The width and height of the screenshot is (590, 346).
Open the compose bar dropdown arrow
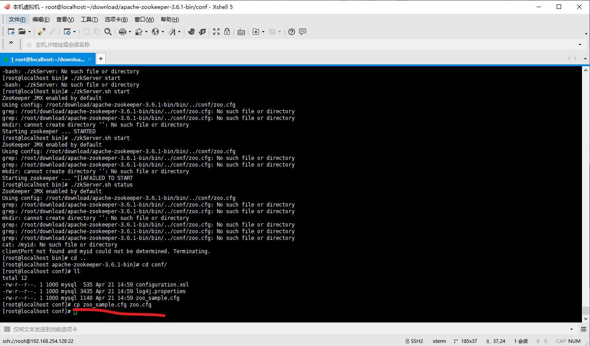tap(573, 330)
